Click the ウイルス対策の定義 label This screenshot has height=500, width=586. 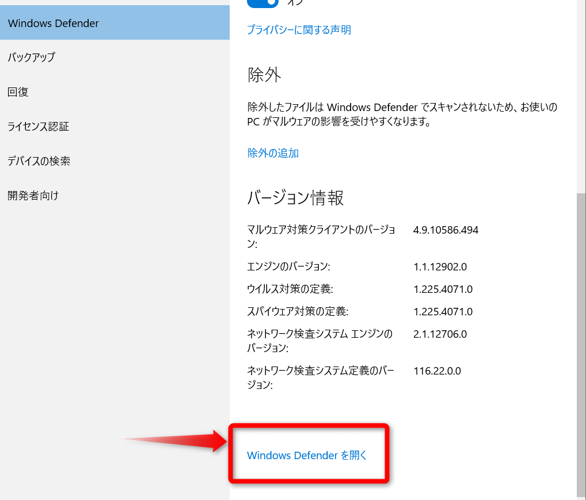tap(290, 289)
